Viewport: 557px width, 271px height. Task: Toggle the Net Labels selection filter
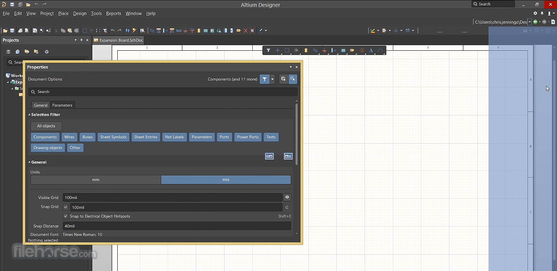click(174, 137)
